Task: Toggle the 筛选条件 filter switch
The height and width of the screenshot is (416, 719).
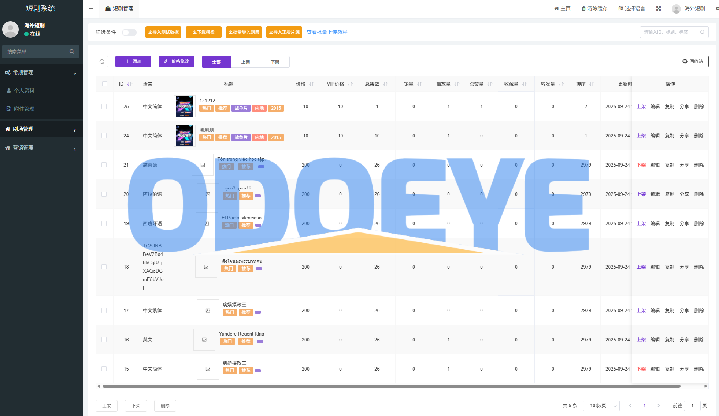Action: pyautogui.click(x=129, y=32)
